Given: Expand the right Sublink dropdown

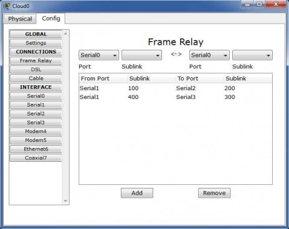Looking at the screenshot, I should click(252, 55).
